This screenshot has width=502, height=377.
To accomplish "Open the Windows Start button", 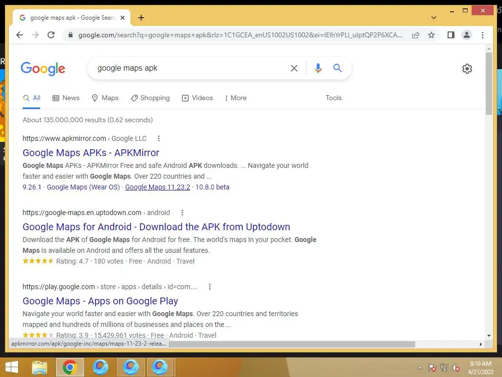I will (12, 367).
